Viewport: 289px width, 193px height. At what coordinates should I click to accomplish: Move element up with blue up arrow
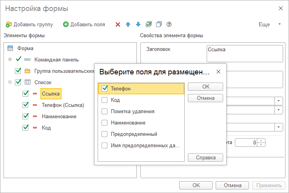(128, 25)
